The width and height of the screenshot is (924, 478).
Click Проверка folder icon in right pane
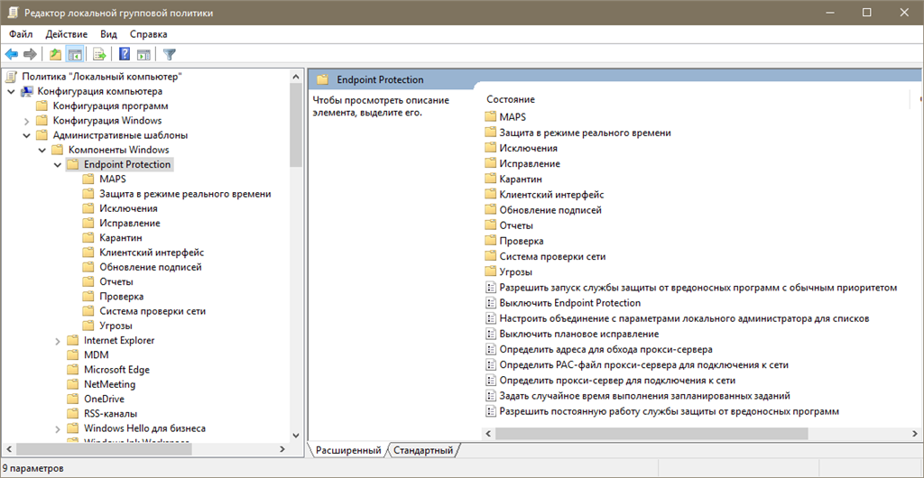490,241
